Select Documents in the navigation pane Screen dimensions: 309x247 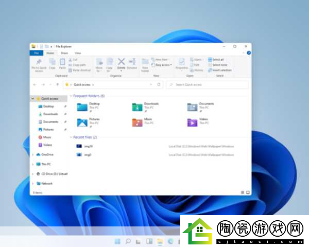point(50,122)
